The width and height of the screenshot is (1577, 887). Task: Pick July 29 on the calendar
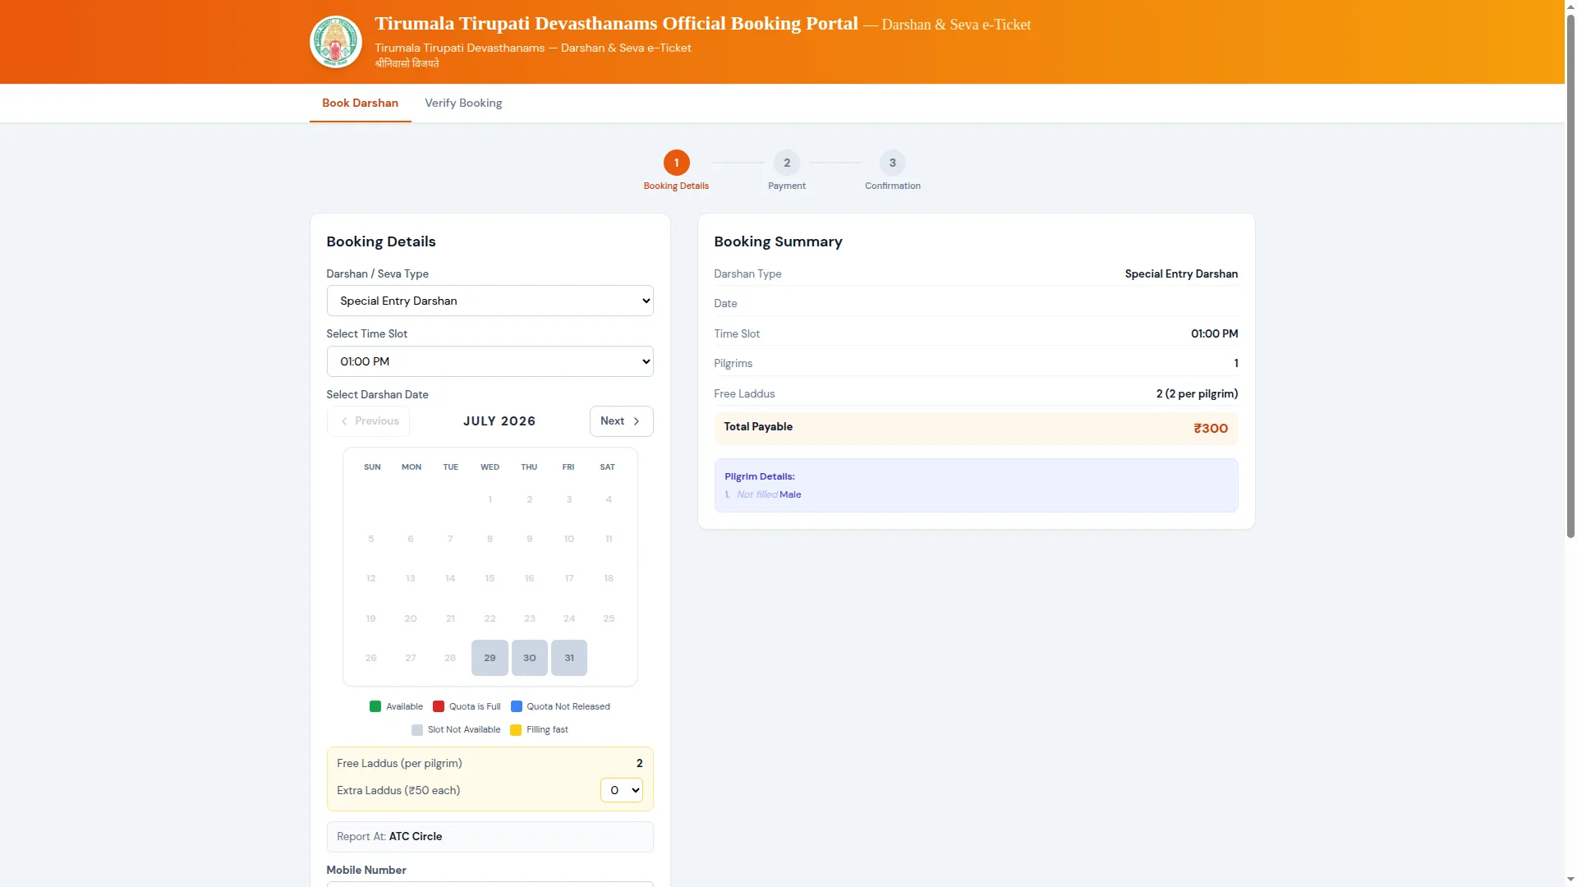[490, 658]
